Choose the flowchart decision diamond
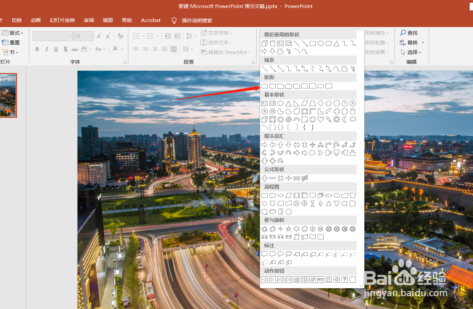This screenshot has height=309, width=473. point(281,196)
